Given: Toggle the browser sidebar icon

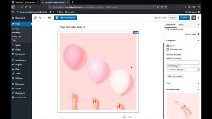Looking at the screenshot, I should (194, 7).
